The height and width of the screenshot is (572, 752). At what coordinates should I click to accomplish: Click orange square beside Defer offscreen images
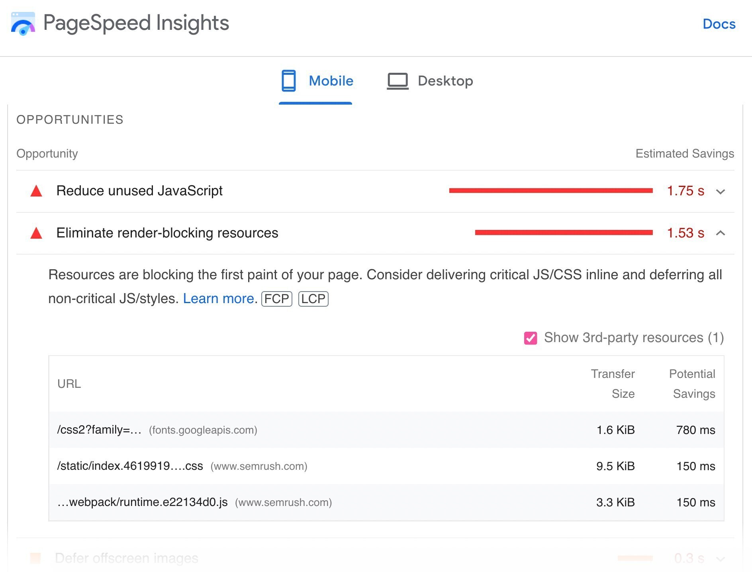tap(35, 558)
